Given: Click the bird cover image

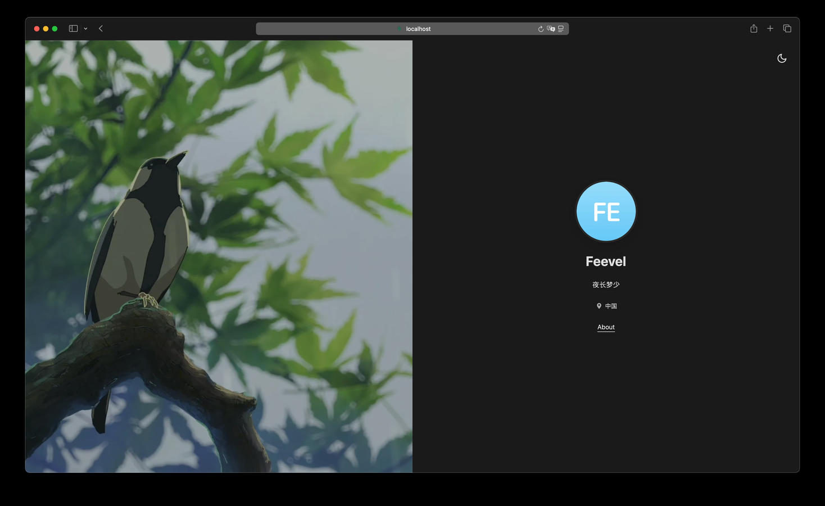Looking at the screenshot, I should click(219, 256).
